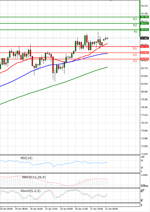Click the 25 Jan 04:00 date label
The height and width of the screenshot is (212, 150).
point(66,209)
